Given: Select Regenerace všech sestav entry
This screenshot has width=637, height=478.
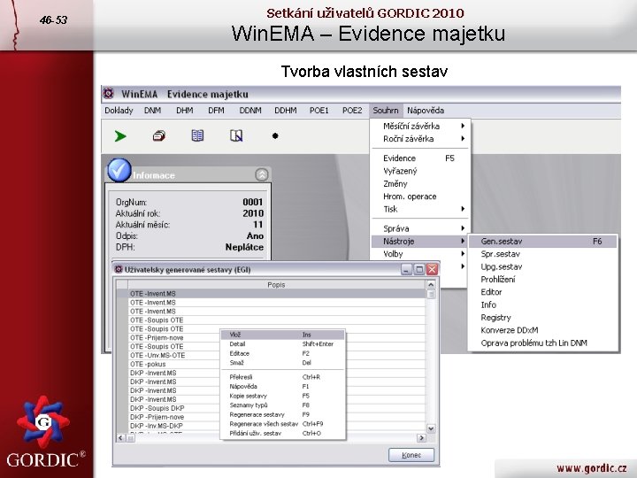Looking at the screenshot, I should click(x=283, y=424).
